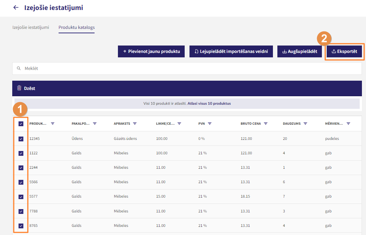Click Pievienot jaunu produktu button
The width and height of the screenshot is (366, 235).
(151, 51)
